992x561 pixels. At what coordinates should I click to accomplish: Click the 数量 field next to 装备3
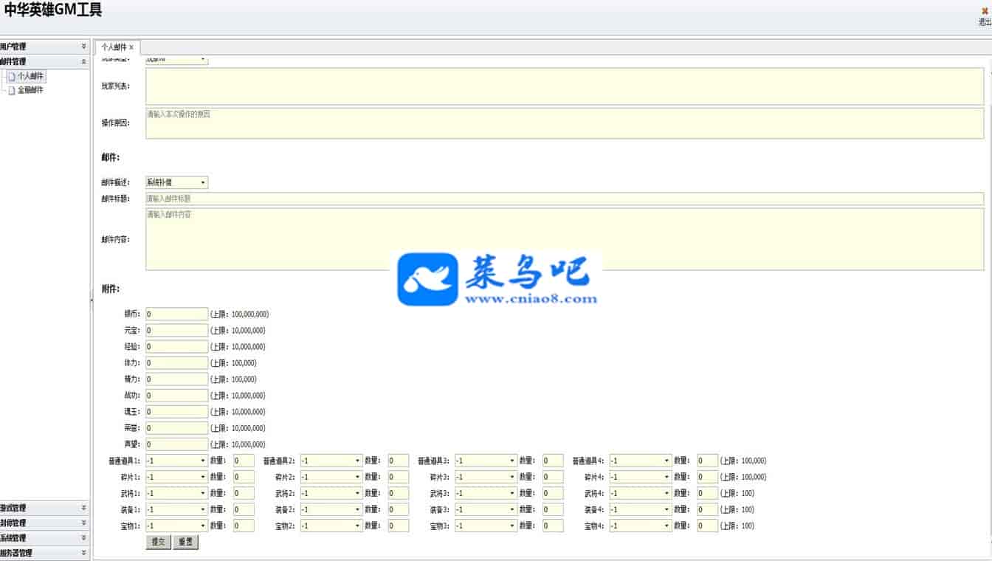(553, 509)
